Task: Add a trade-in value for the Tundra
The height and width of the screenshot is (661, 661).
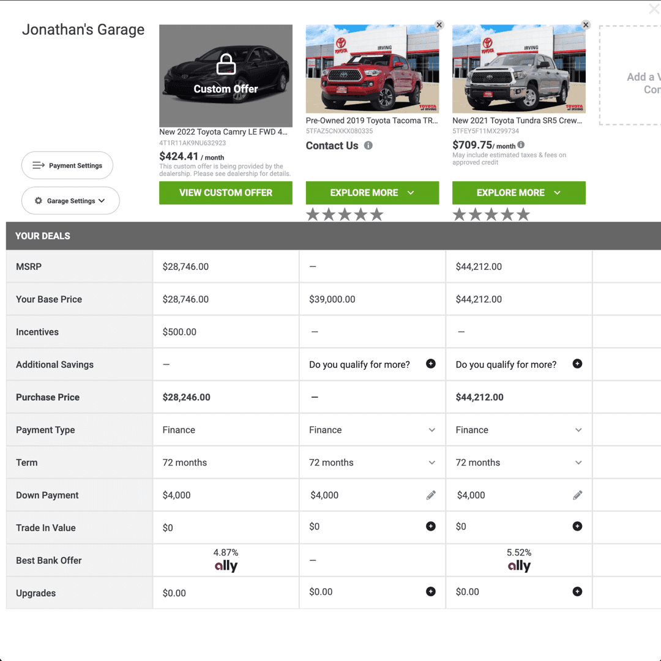Action: coord(577,526)
